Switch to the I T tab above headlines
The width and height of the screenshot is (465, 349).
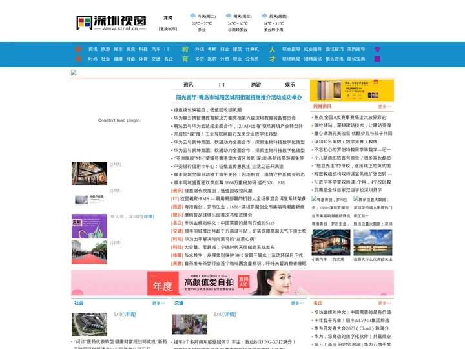coord(222,85)
